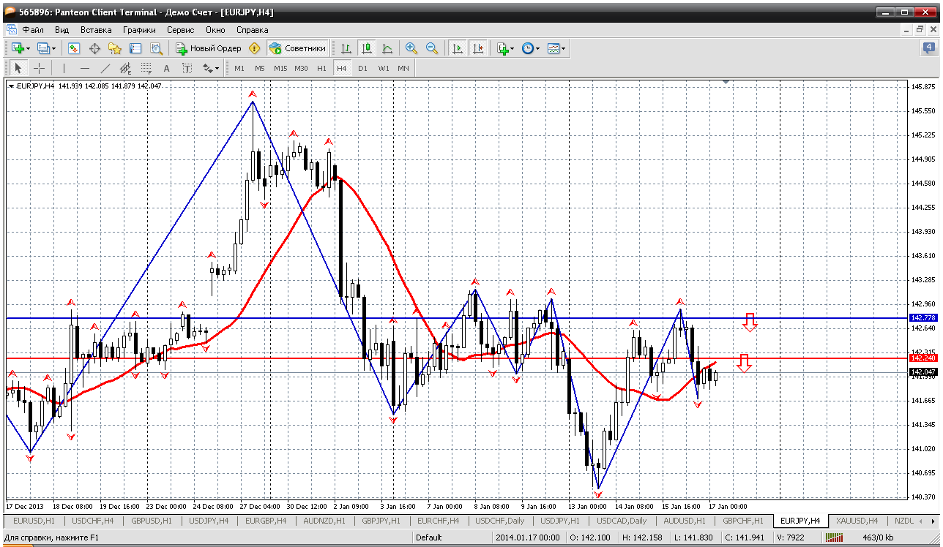This screenshot has width=943, height=547.
Task: Switch to the GBPJPY,H1 chart tab
Action: pos(381,521)
